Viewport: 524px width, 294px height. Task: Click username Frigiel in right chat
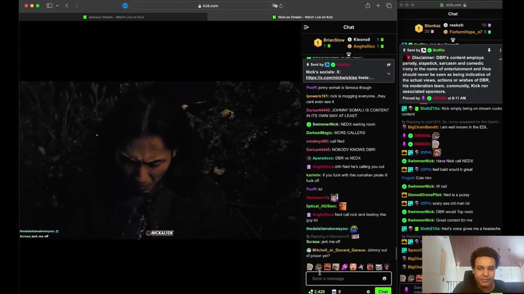[x=408, y=178]
